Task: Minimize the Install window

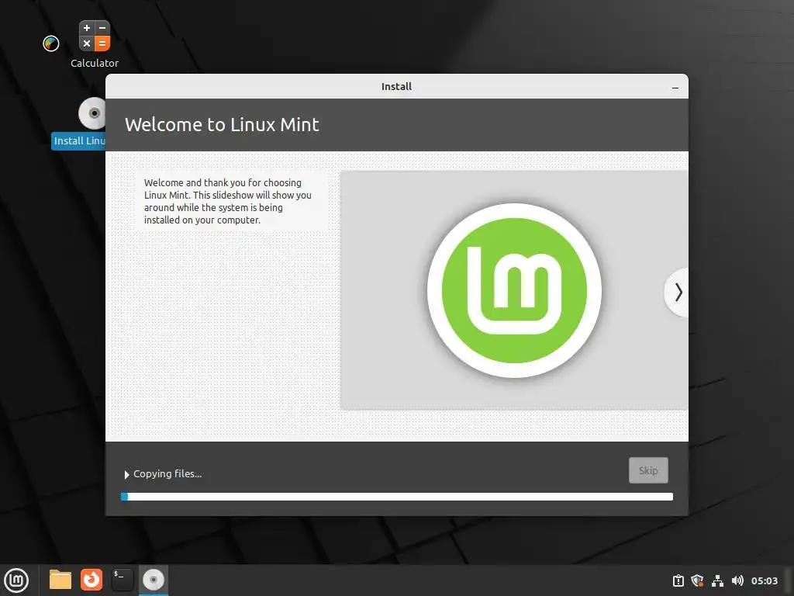Action: click(x=675, y=87)
